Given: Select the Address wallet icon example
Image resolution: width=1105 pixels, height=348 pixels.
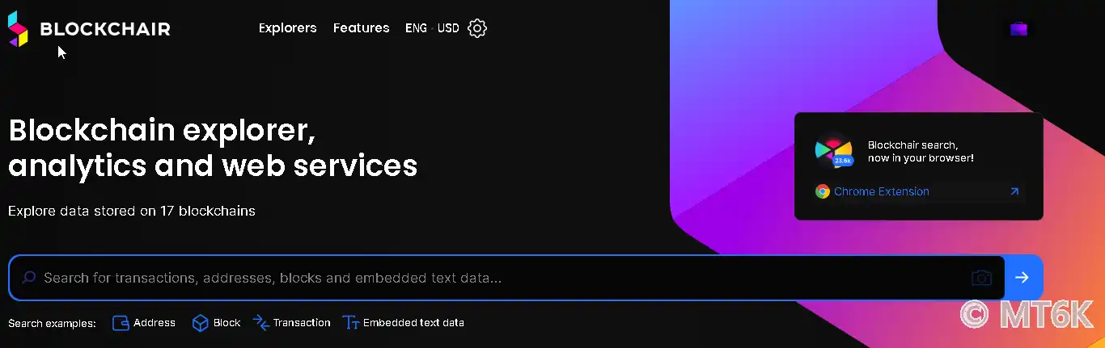Looking at the screenshot, I should pyautogui.click(x=121, y=323).
